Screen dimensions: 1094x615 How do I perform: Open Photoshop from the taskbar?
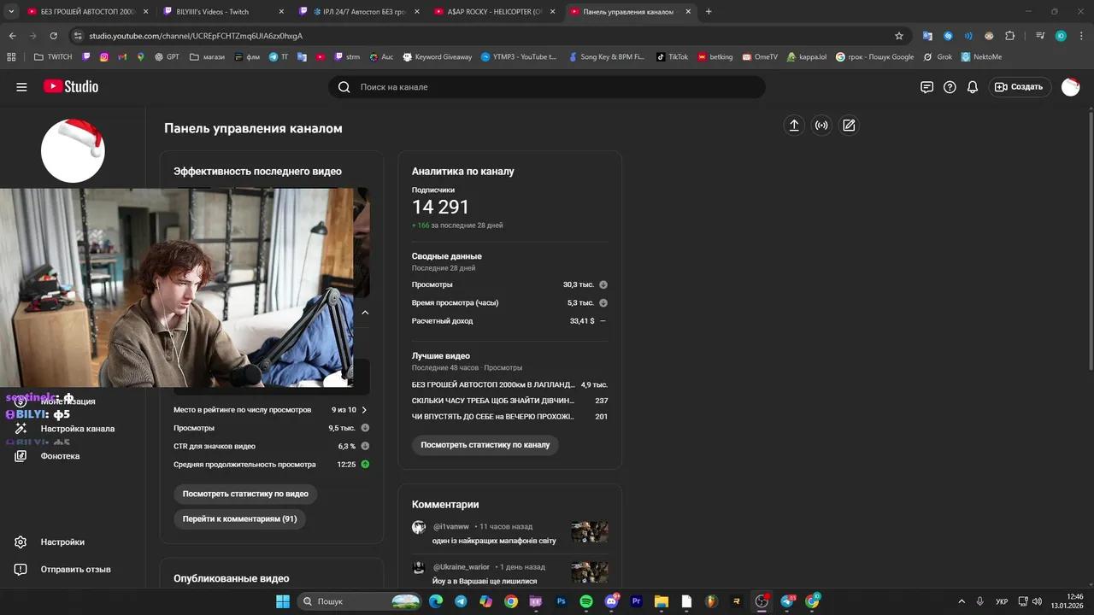click(562, 601)
